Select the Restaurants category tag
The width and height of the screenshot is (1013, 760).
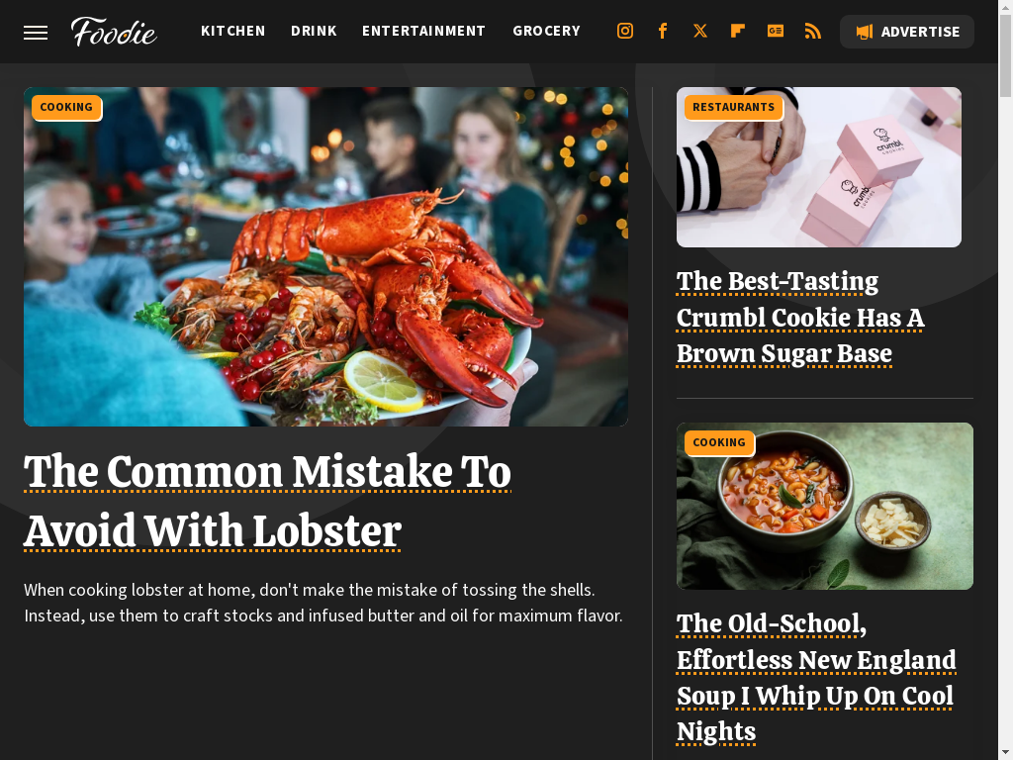coord(733,107)
